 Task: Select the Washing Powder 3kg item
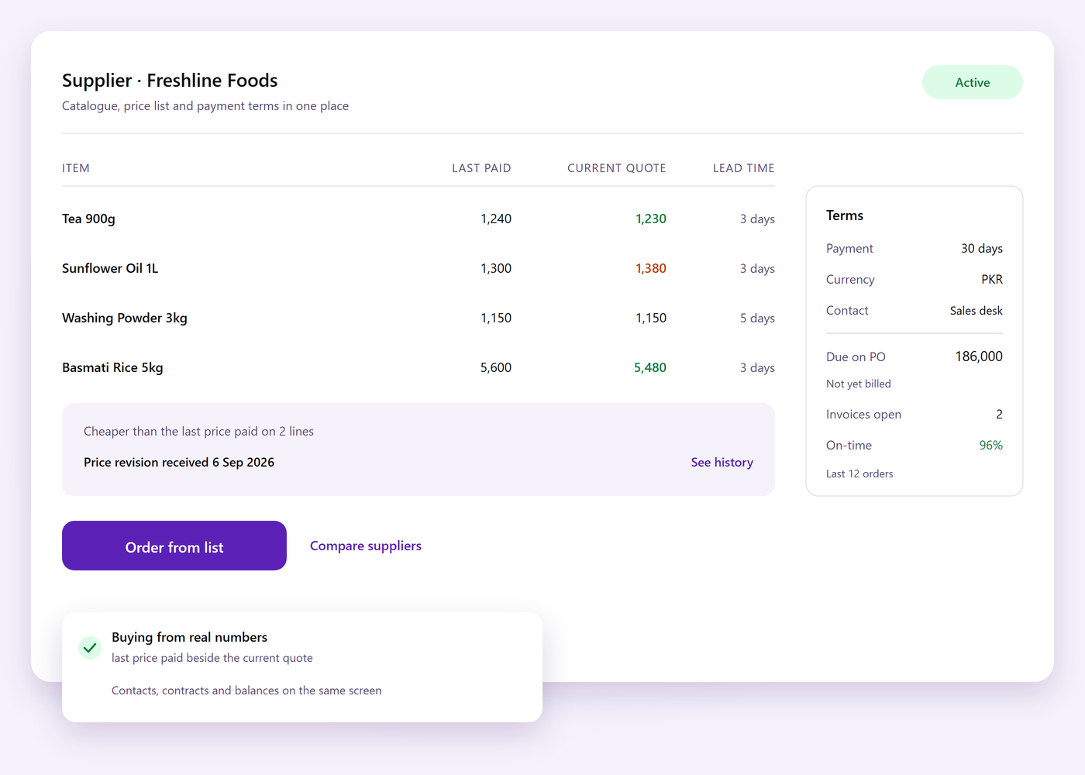[125, 318]
